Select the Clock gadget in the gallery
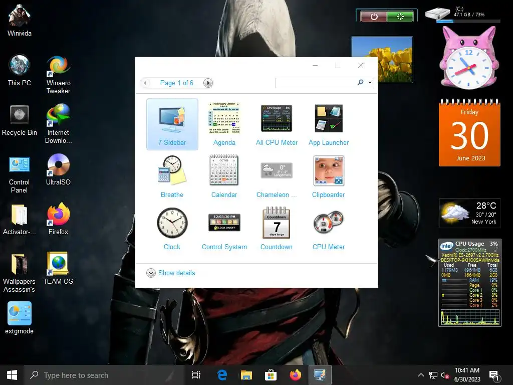 tap(172, 229)
